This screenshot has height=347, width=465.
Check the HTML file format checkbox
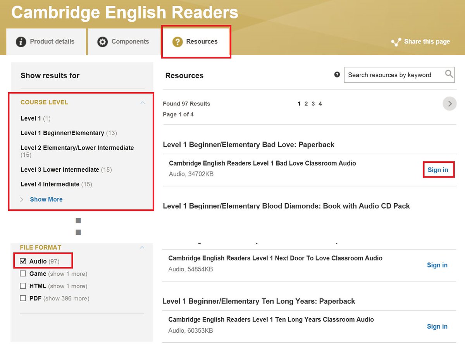pos(23,286)
